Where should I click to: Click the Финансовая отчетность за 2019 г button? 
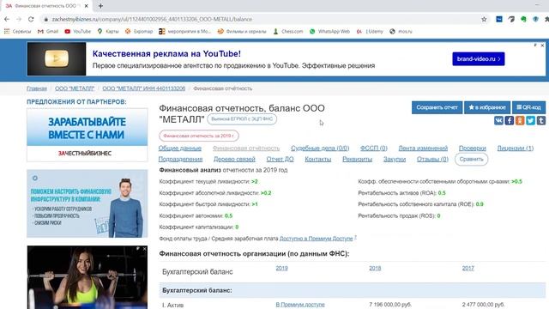(x=199, y=136)
